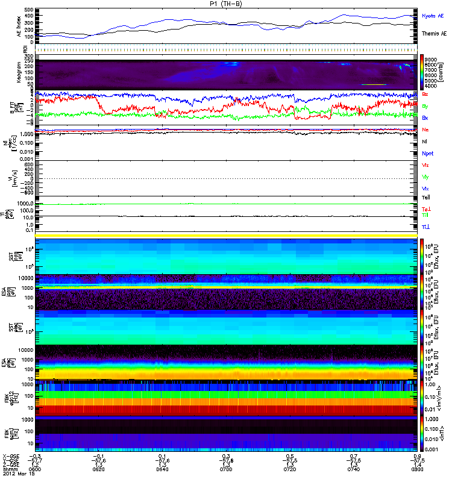
Task: Click the FBK scm1 spectrogram panel
Action: click(x=226, y=433)
